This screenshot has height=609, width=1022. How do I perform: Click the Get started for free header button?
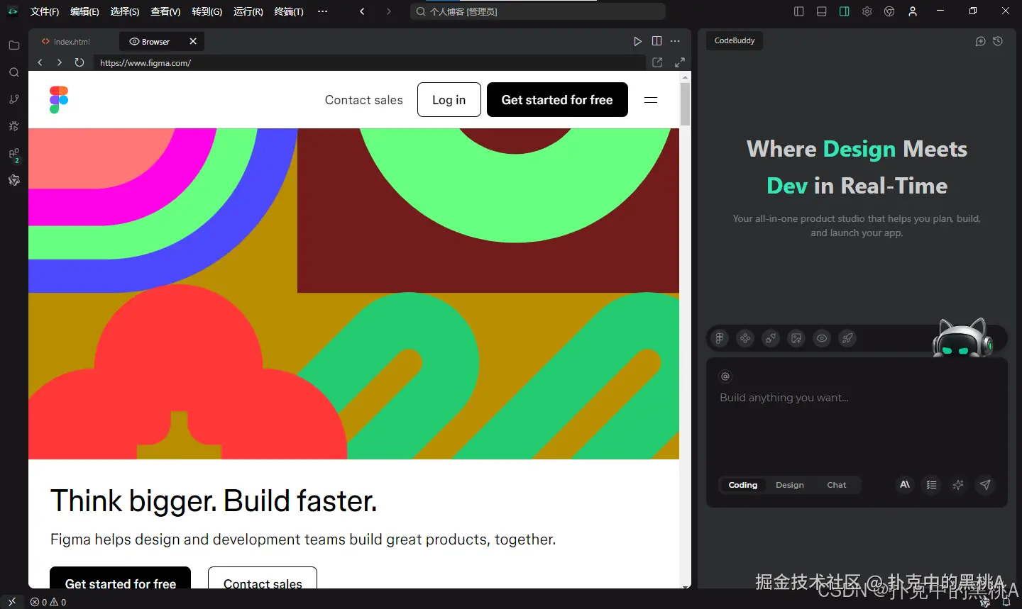pyautogui.click(x=557, y=100)
